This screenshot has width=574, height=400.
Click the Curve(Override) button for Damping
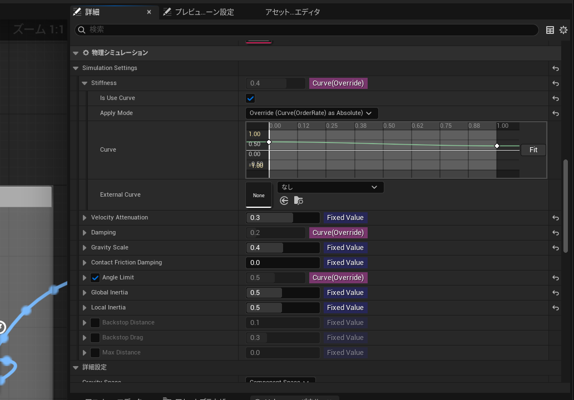[x=338, y=233]
